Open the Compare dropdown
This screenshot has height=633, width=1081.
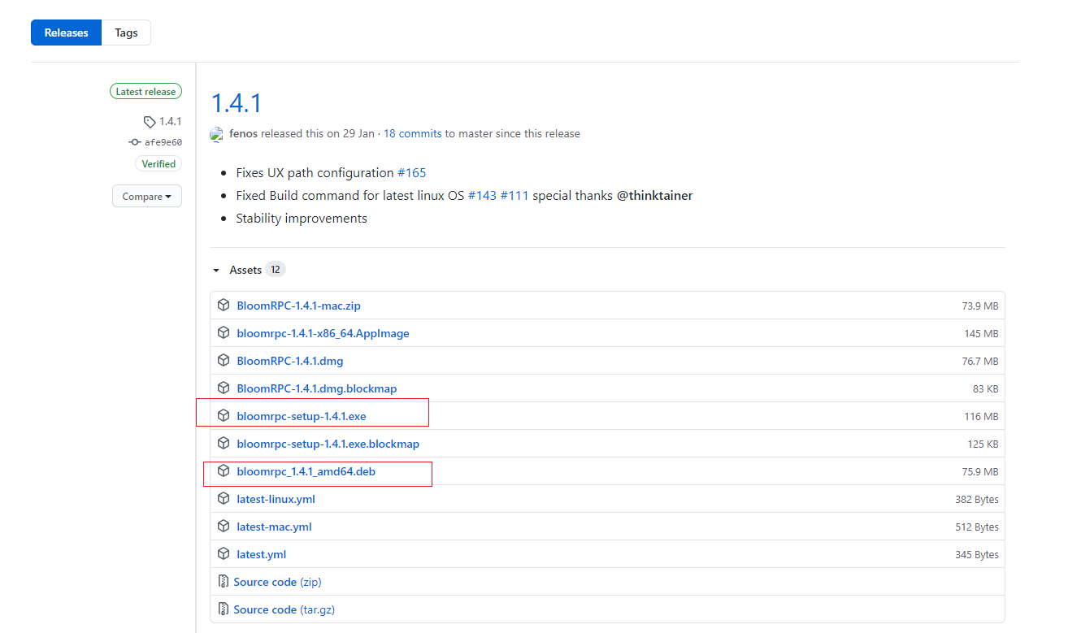coord(146,196)
